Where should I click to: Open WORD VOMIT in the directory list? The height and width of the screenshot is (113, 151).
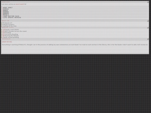coord(8,8)
